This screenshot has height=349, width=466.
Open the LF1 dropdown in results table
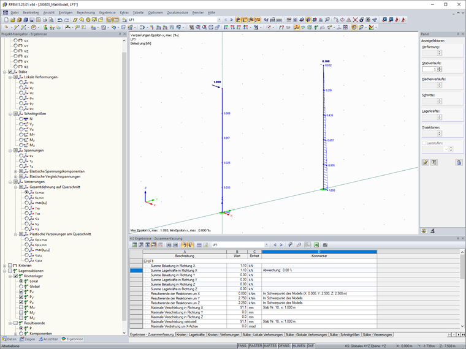point(266,245)
